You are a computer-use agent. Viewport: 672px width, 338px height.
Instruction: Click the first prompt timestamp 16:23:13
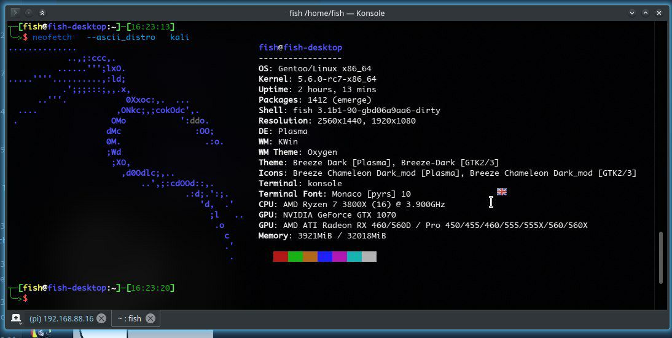(150, 26)
